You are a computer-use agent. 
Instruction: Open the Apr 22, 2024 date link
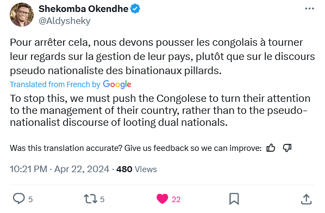click(x=82, y=169)
